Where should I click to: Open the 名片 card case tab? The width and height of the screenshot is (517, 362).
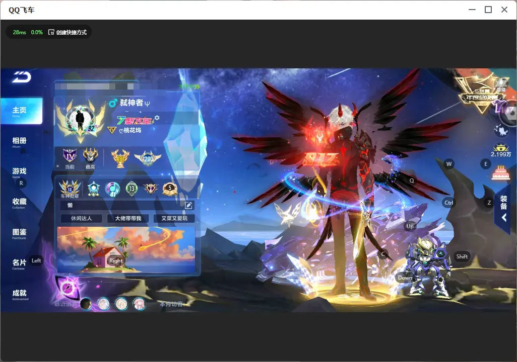[x=19, y=263]
